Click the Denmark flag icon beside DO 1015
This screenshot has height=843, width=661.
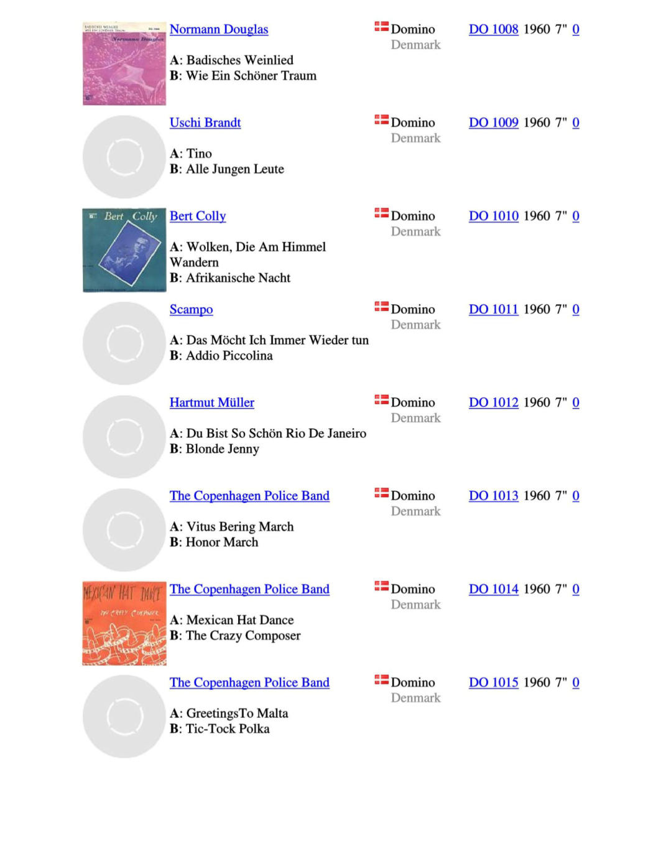381,679
